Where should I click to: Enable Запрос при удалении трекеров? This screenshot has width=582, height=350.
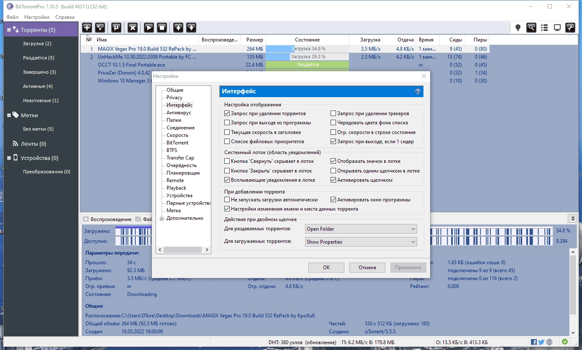333,113
